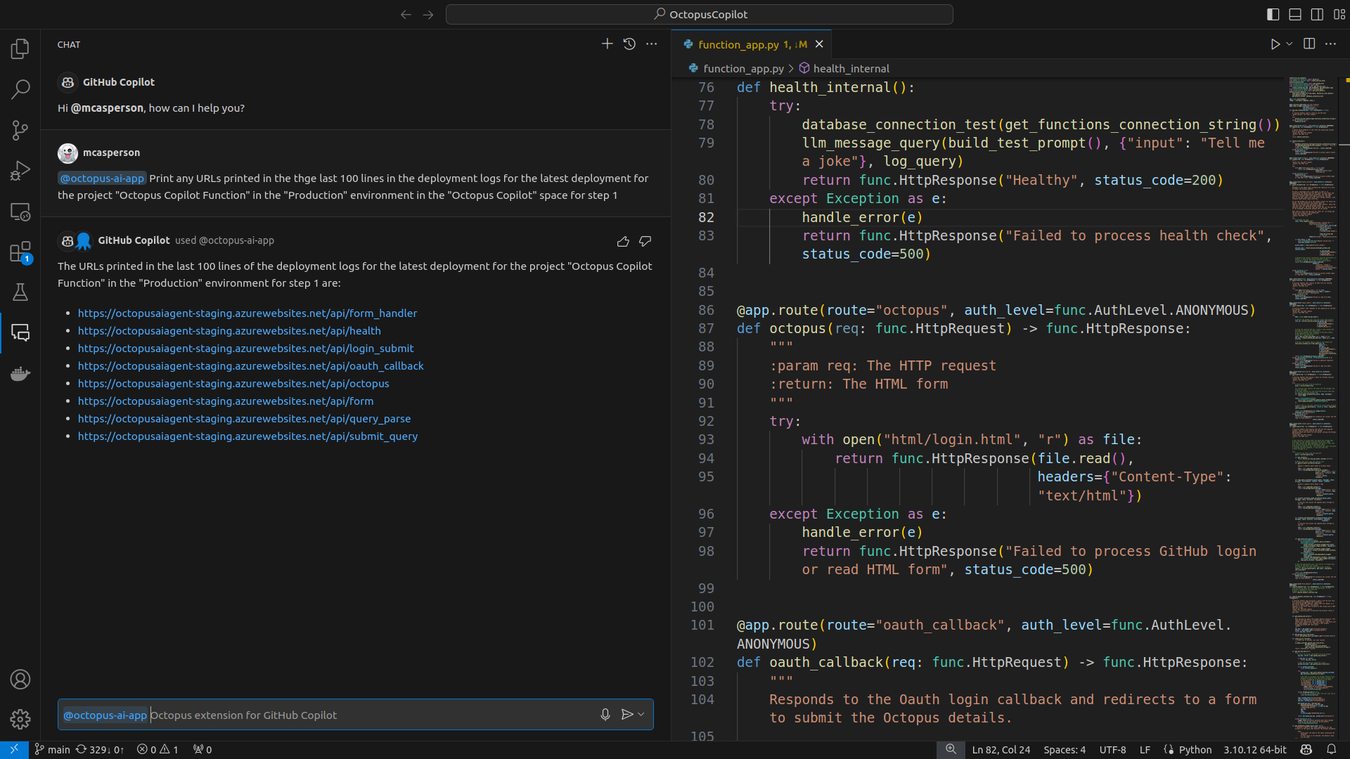The image size is (1350, 759).
Task: Expand the send button dropdown arrow
Action: click(641, 715)
